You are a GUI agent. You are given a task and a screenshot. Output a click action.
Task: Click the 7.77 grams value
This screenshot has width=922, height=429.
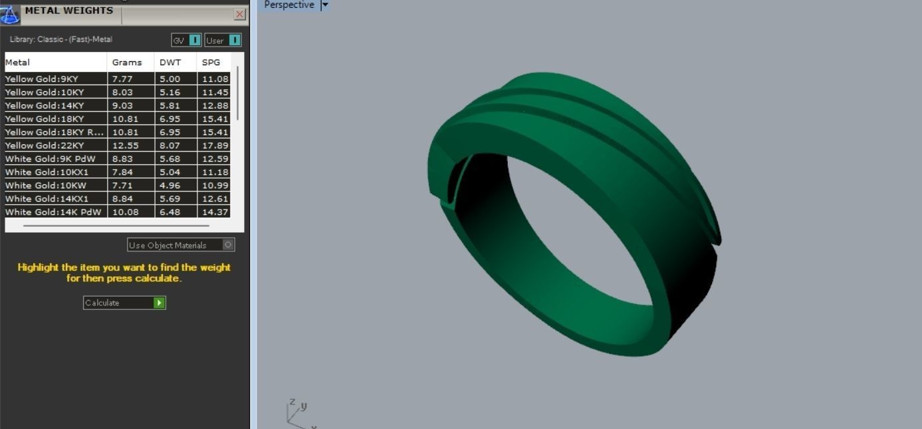(x=122, y=78)
